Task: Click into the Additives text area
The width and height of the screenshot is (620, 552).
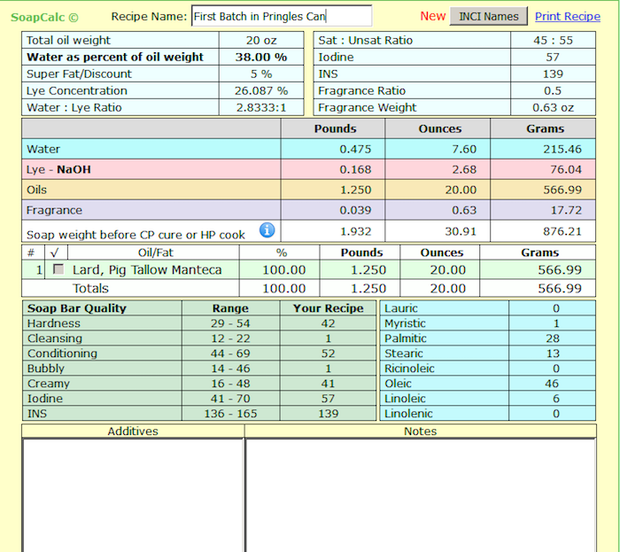Action: pos(133,494)
